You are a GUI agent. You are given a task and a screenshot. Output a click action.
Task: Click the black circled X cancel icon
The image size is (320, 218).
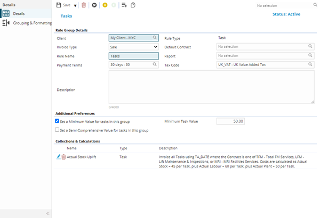point(94,5)
